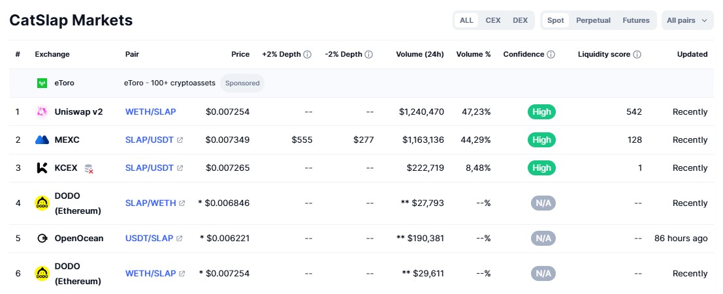The image size is (723, 294).
Task: Filter markets by DEX
Action: [x=520, y=20]
